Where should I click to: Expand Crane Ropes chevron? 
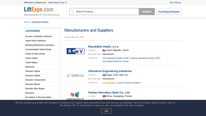pos(59,62)
